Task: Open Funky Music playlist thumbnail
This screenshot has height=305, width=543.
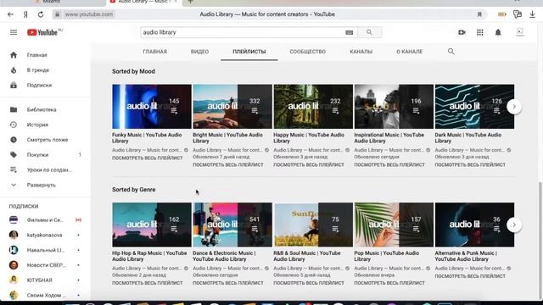Action: 152,107
